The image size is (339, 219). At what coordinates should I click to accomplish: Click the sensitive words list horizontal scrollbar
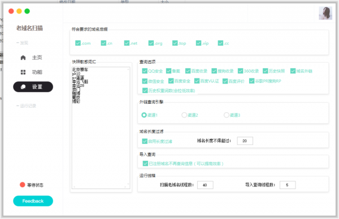click(99, 187)
